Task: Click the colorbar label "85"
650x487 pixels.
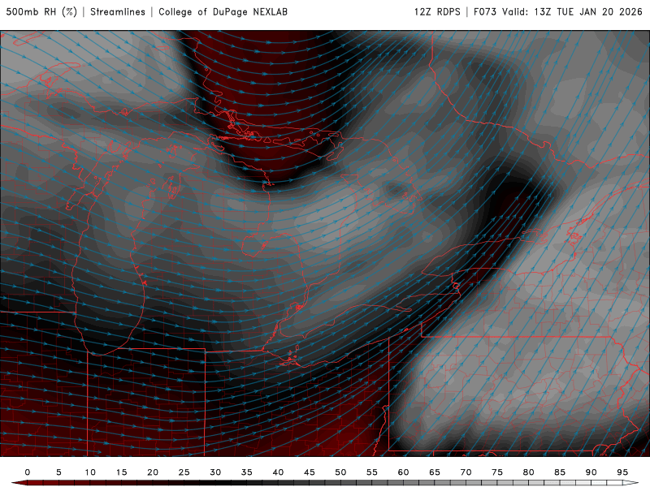Action: tap(560, 472)
